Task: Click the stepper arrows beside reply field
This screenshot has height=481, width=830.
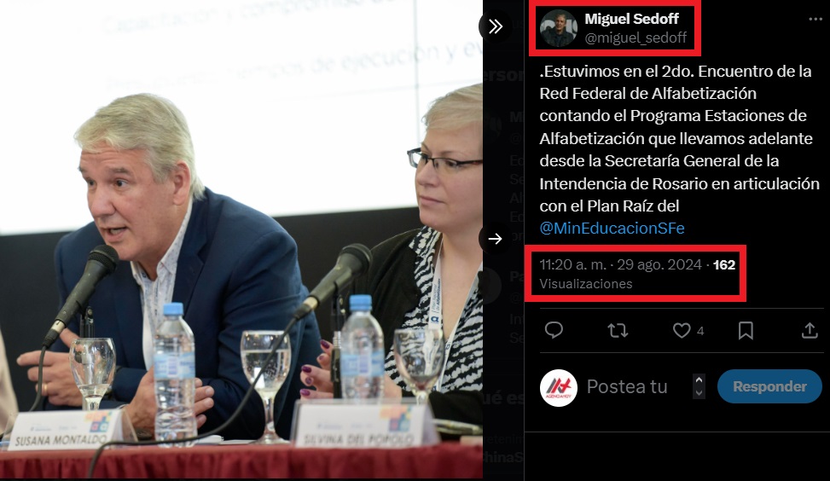Action: coord(699,386)
